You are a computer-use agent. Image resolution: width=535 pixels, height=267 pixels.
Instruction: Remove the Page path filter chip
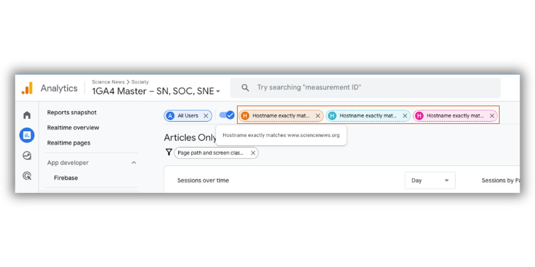[253, 153]
